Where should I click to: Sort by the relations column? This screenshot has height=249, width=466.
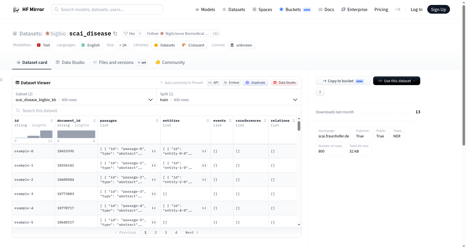tap(294, 121)
